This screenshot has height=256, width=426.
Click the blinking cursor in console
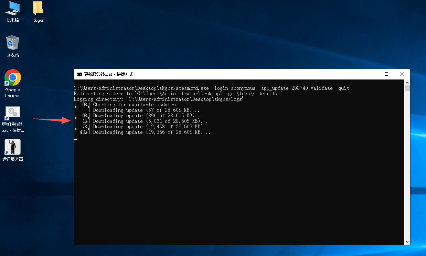coord(75,139)
